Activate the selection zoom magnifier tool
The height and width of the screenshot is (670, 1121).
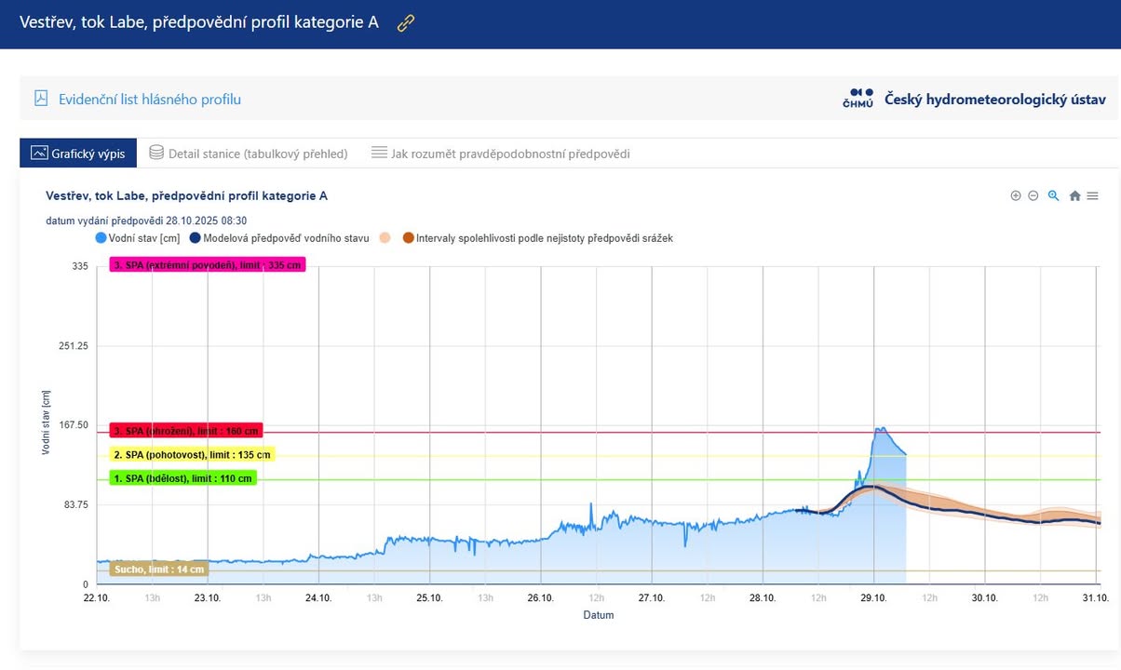pos(1053,195)
